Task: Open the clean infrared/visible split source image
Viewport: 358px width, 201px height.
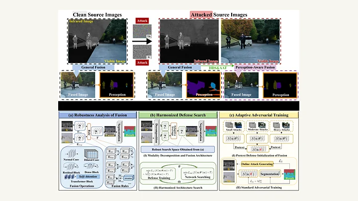Action: pyautogui.click(x=97, y=41)
